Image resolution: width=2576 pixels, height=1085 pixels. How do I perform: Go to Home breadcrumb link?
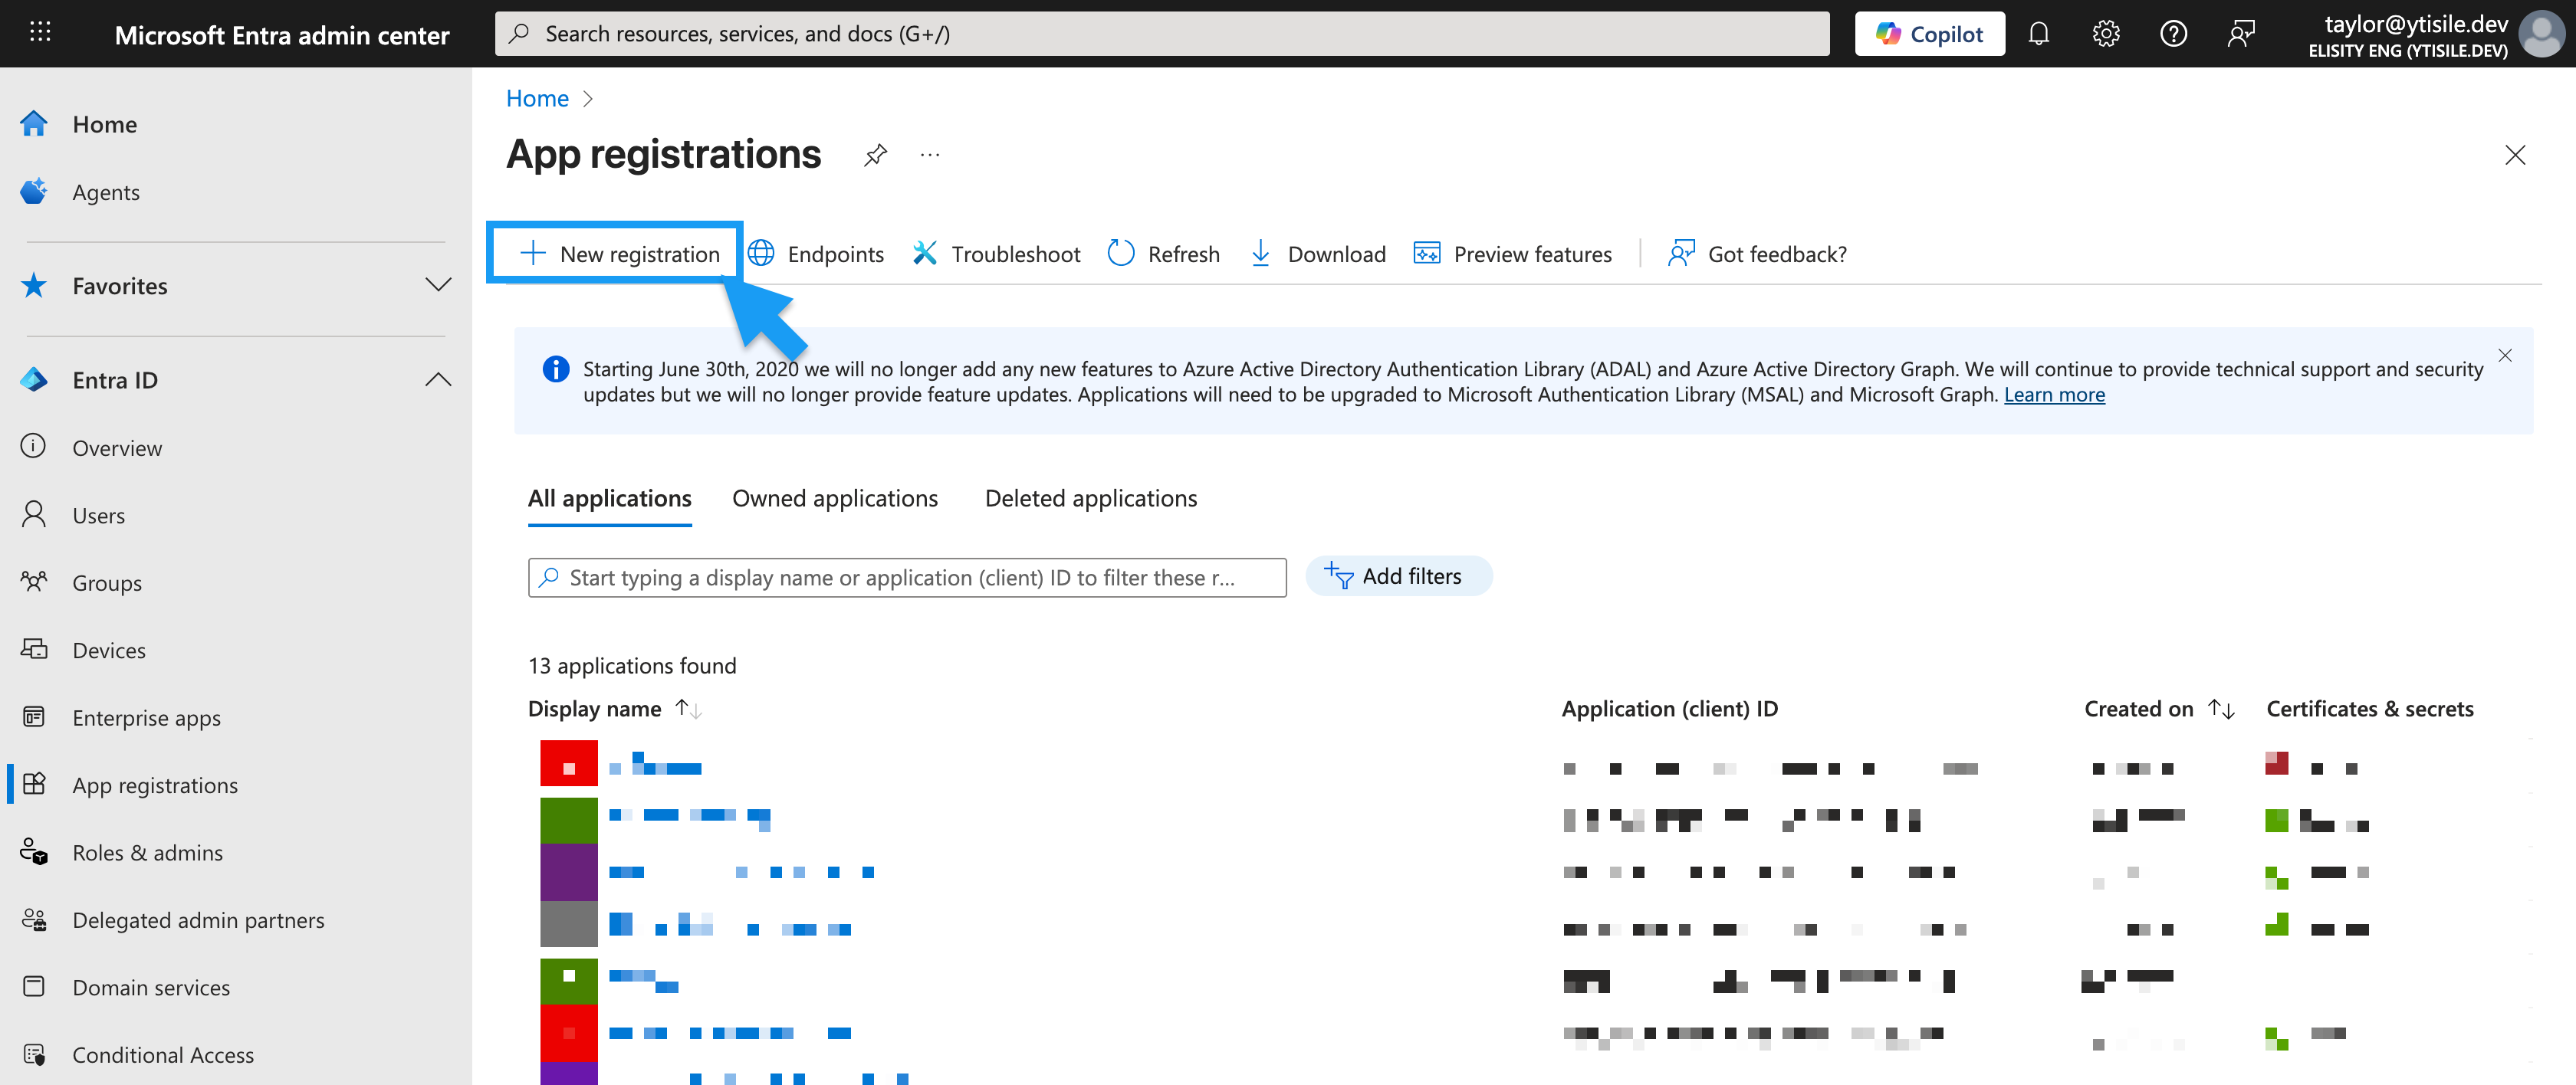537,98
